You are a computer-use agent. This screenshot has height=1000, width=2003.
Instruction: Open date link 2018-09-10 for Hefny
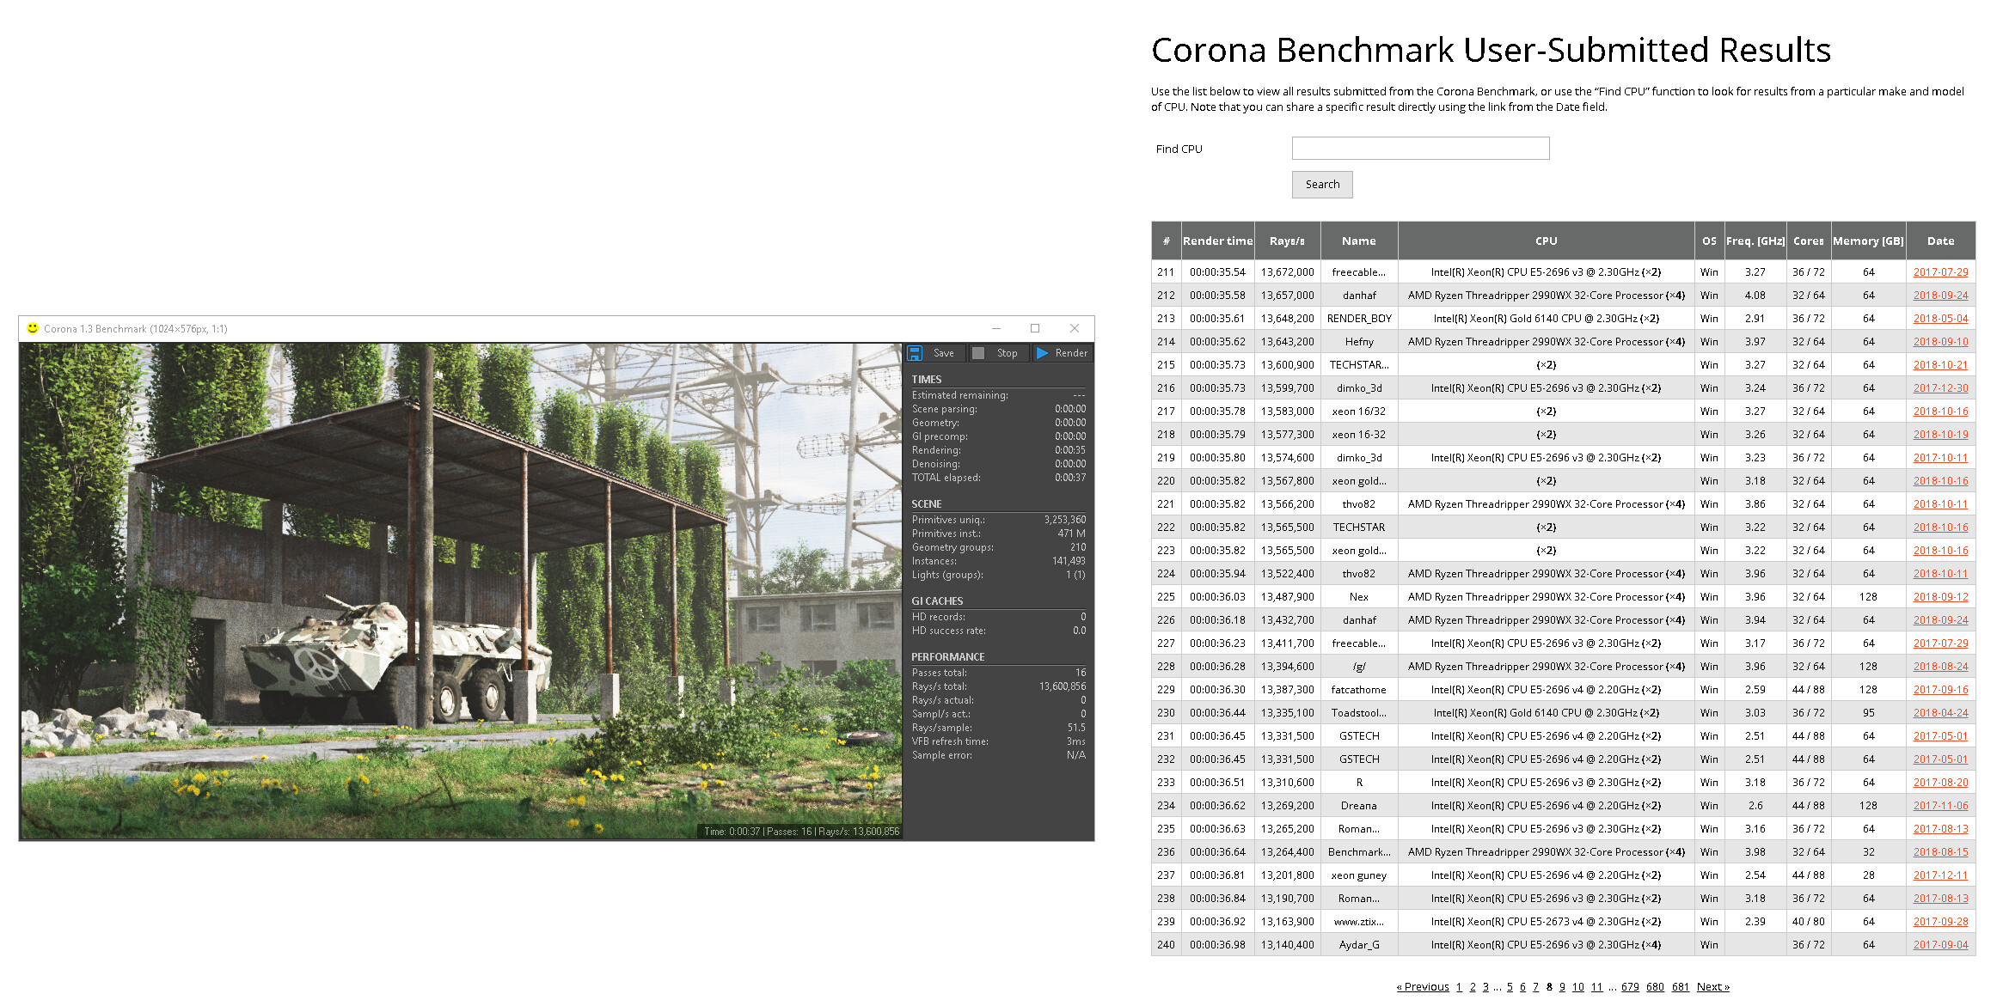pos(1940,341)
